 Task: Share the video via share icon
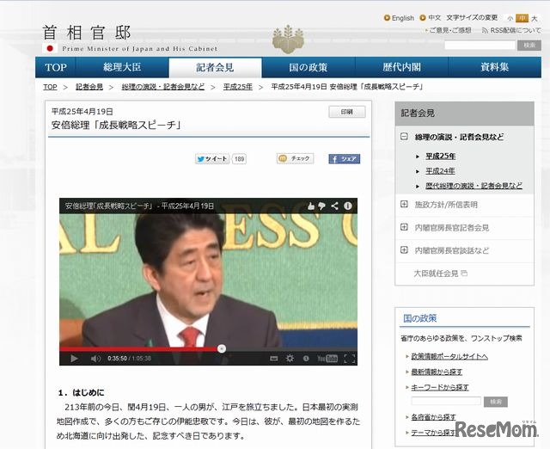click(334, 206)
